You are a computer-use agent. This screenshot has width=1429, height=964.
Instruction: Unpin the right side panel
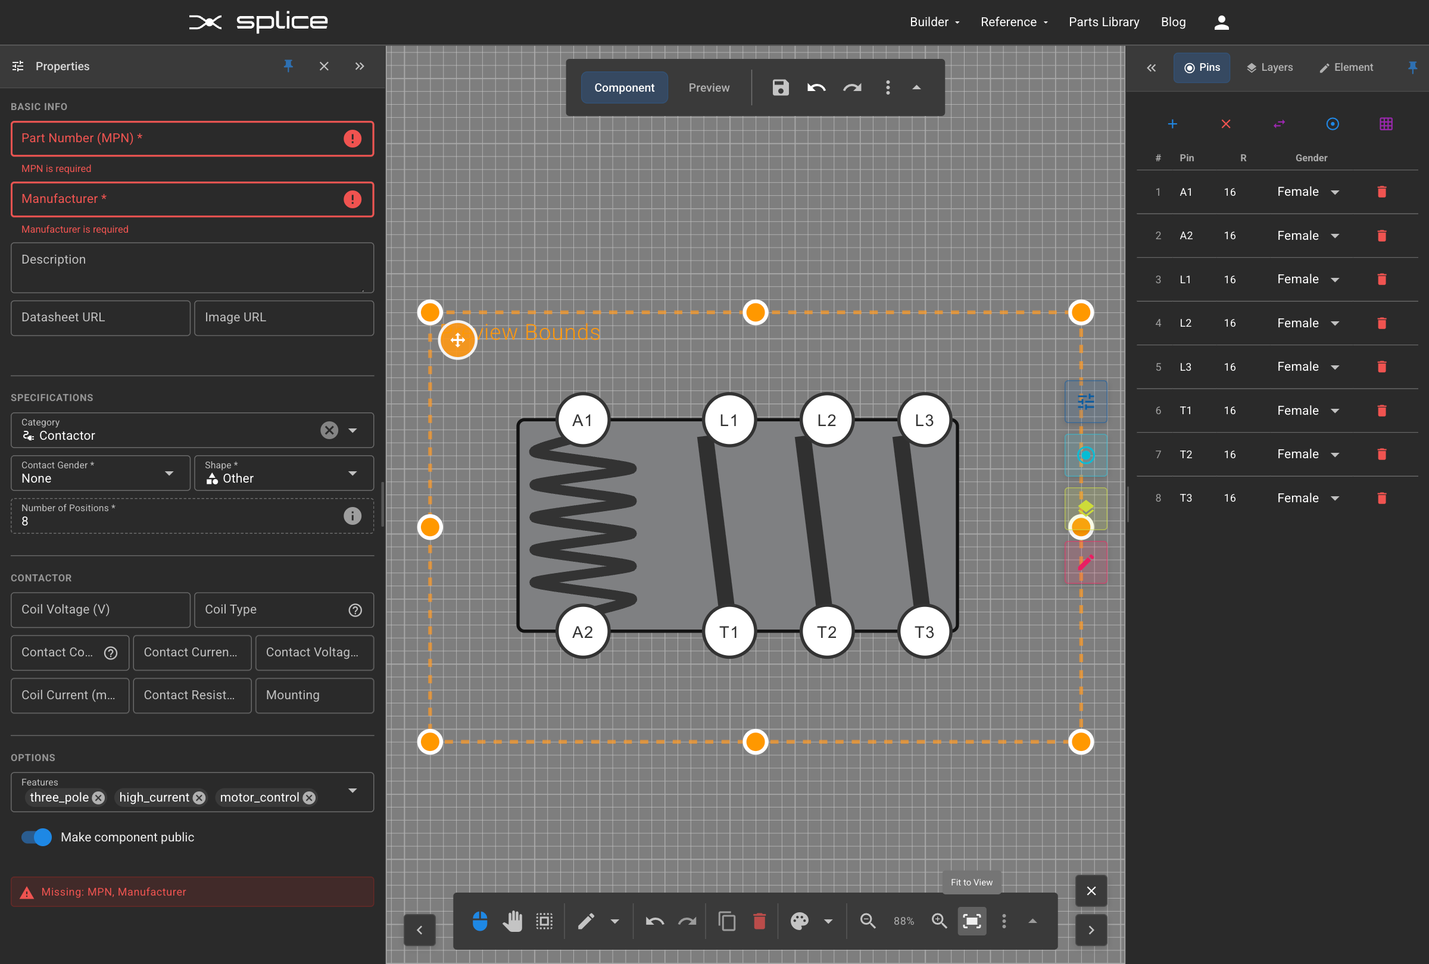[x=1413, y=68]
